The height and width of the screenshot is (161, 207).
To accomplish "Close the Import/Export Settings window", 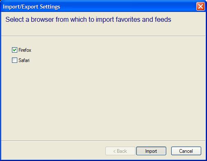I will click(200, 6).
